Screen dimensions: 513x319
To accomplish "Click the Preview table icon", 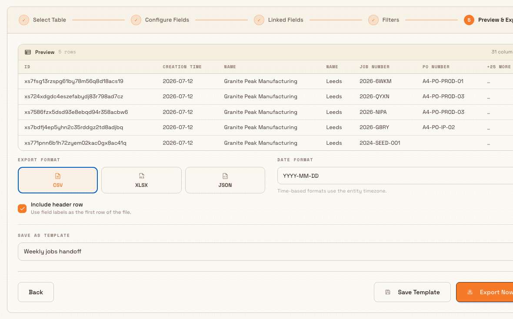I will (28, 52).
